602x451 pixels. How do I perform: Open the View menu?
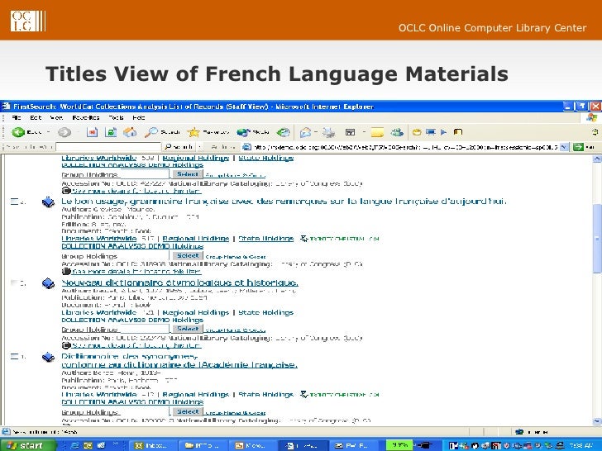click(x=56, y=117)
